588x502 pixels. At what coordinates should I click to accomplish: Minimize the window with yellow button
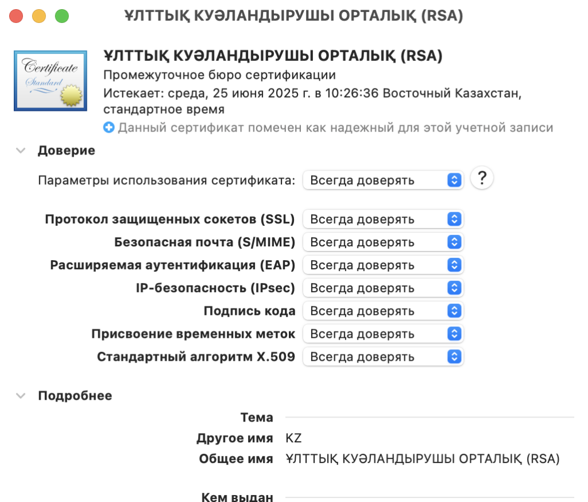tap(39, 16)
